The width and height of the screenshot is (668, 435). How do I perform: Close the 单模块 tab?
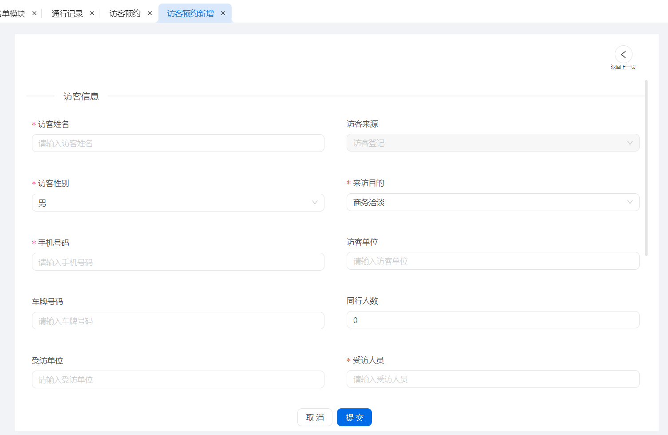34,13
